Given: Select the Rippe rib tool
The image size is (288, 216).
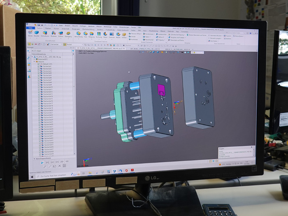Looking at the screenshot, I should coord(105,35).
